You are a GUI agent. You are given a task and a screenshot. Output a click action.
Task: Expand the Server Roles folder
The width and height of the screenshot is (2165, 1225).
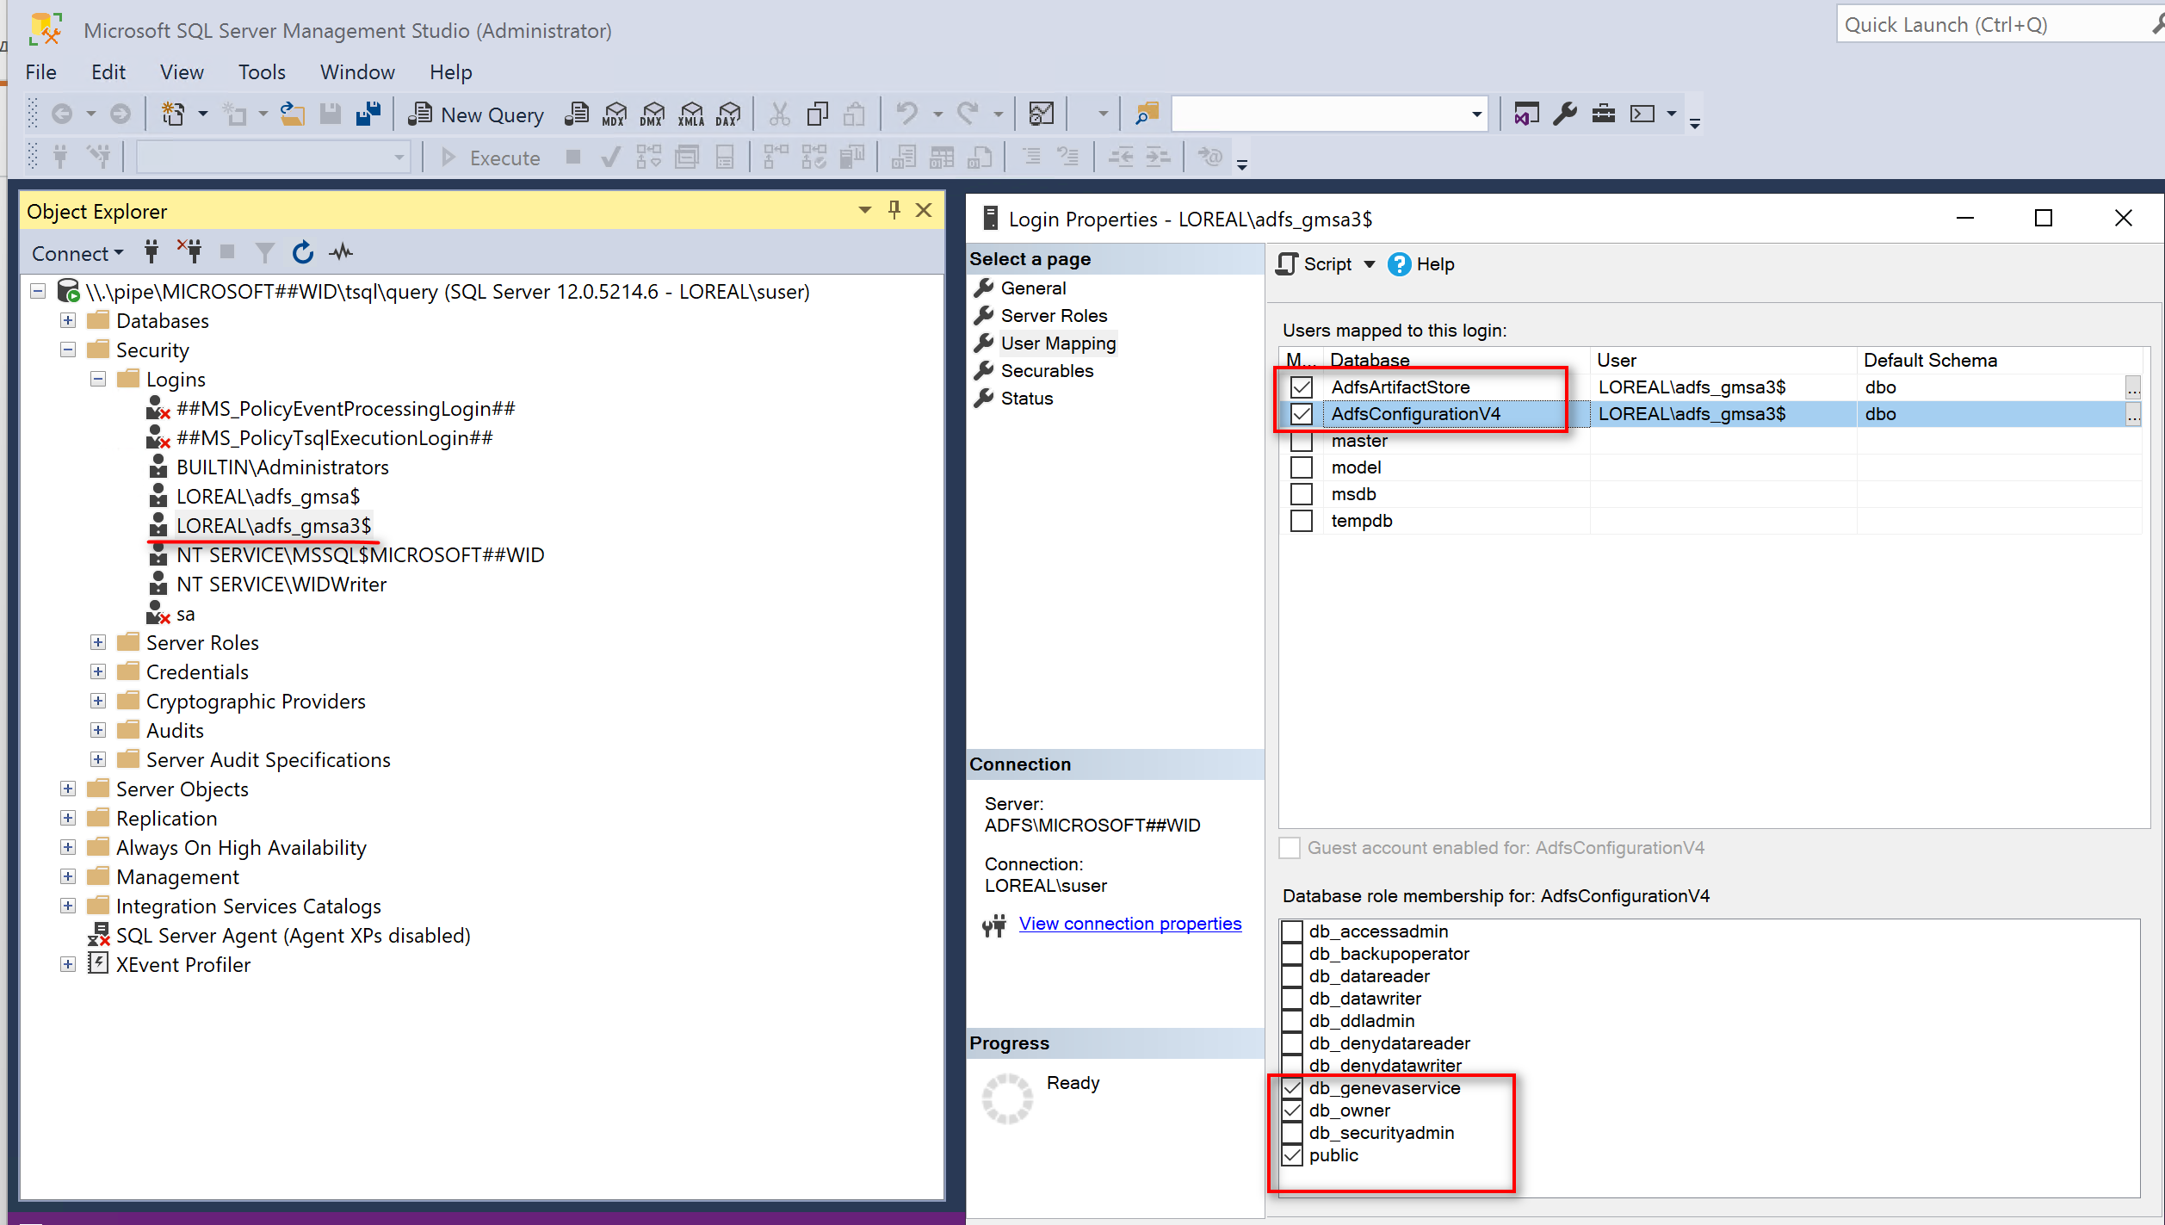coord(98,642)
